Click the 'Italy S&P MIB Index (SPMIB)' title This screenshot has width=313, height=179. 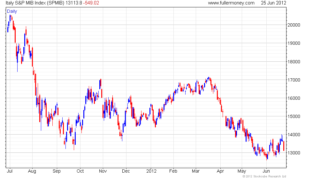click(x=35, y=3)
